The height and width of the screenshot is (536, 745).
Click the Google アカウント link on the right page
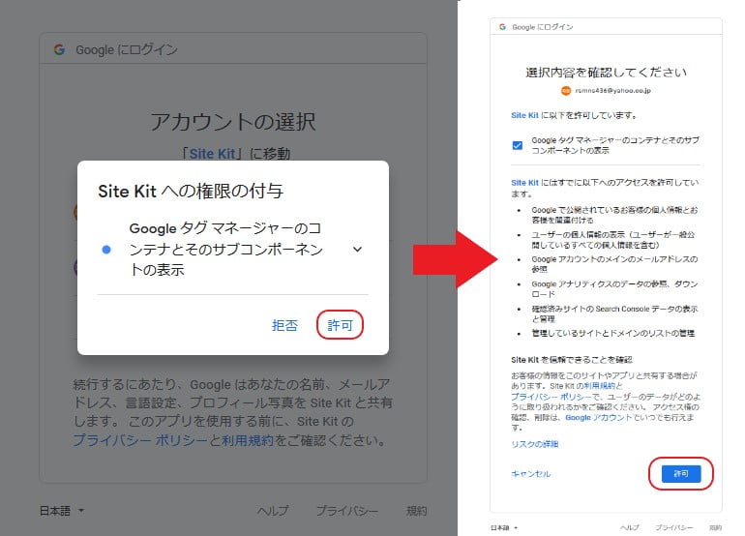[591, 417]
